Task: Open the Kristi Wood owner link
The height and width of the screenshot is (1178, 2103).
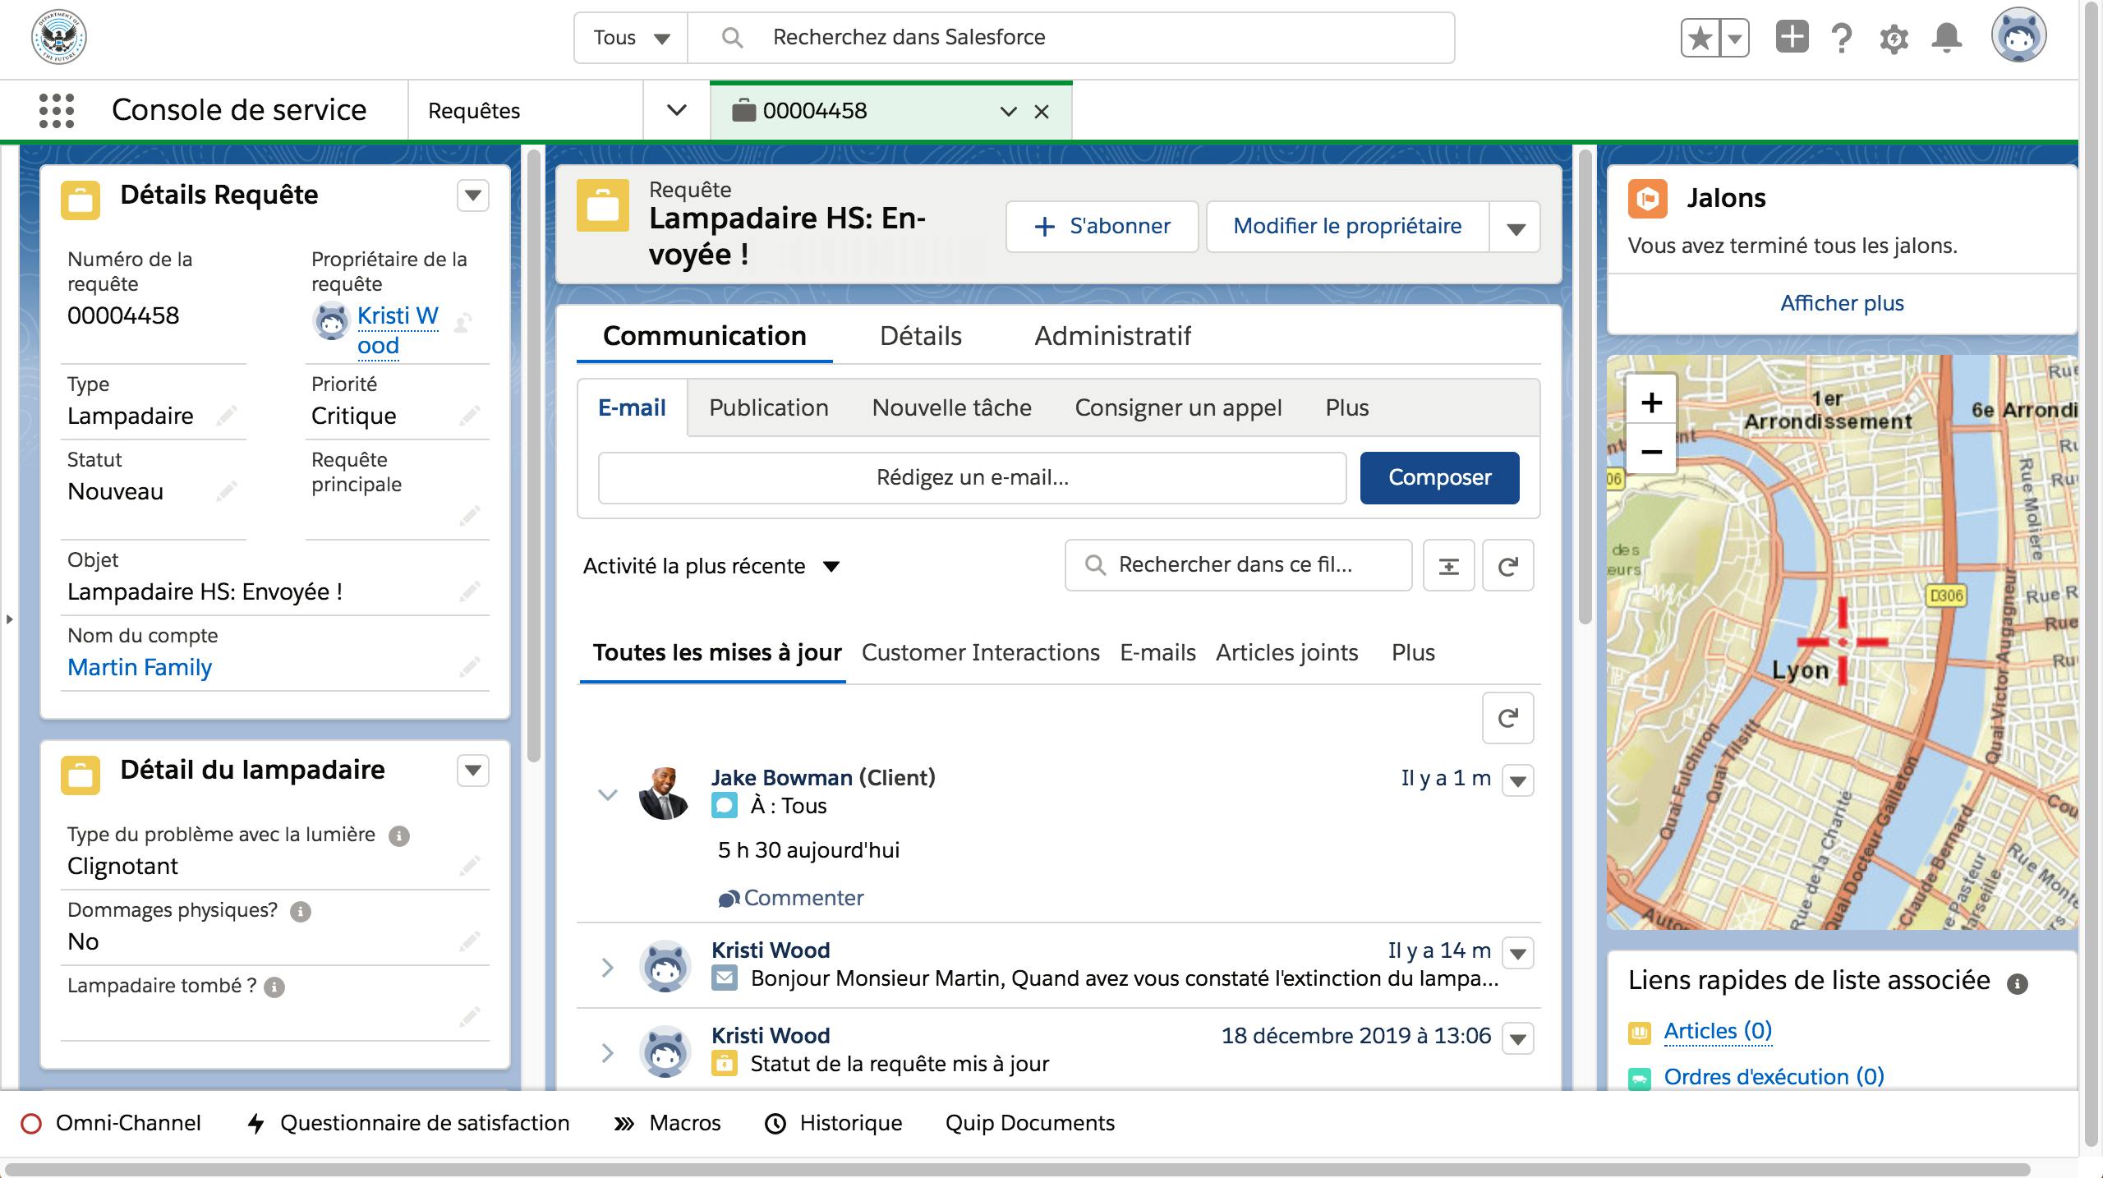Action: click(398, 330)
